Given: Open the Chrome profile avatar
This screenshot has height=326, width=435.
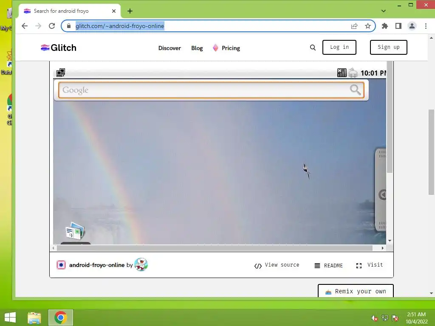Looking at the screenshot, I should click(x=412, y=26).
